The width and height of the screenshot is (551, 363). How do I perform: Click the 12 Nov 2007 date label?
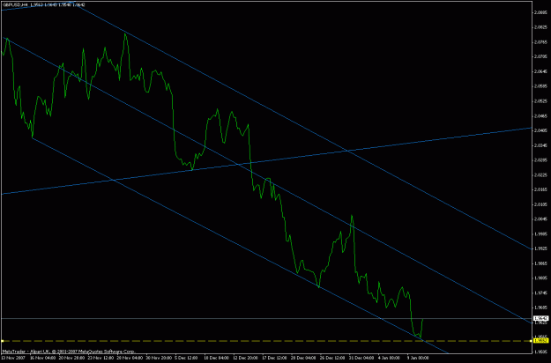[x=12, y=358]
